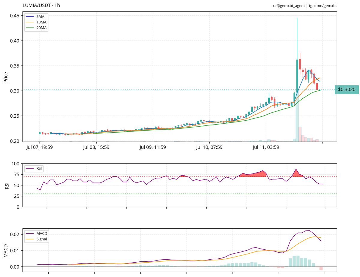This screenshot has width=360, height=277.
Task: Click the 0.25 price axis tick label
Action: point(15,116)
